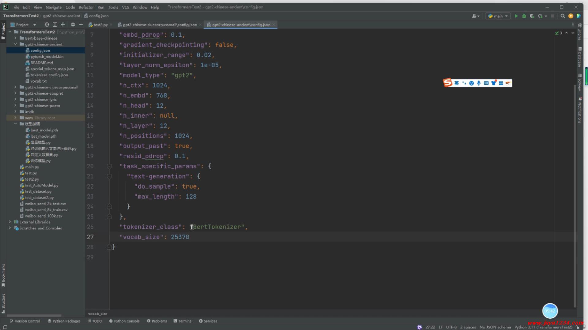Expand gpt2-chinese-poem folder
This screenshot has height=330, width=588.
(x=15, y=105)
